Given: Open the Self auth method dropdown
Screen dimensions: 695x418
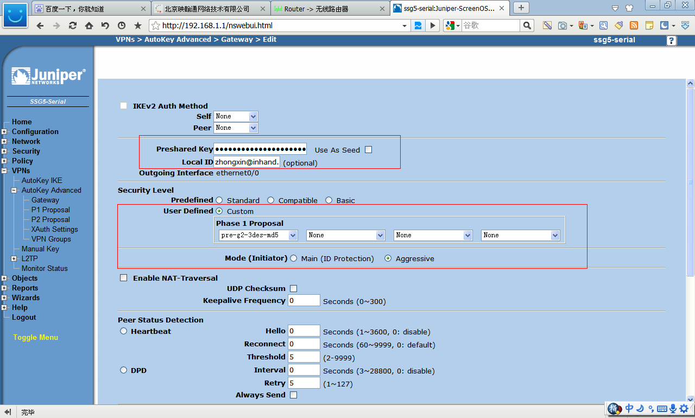Looking at the screenshot, I should (x=236, y=116).
